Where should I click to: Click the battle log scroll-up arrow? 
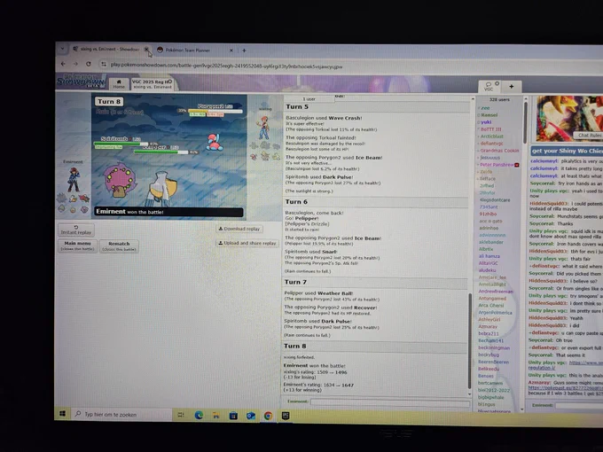click(473, 99)
